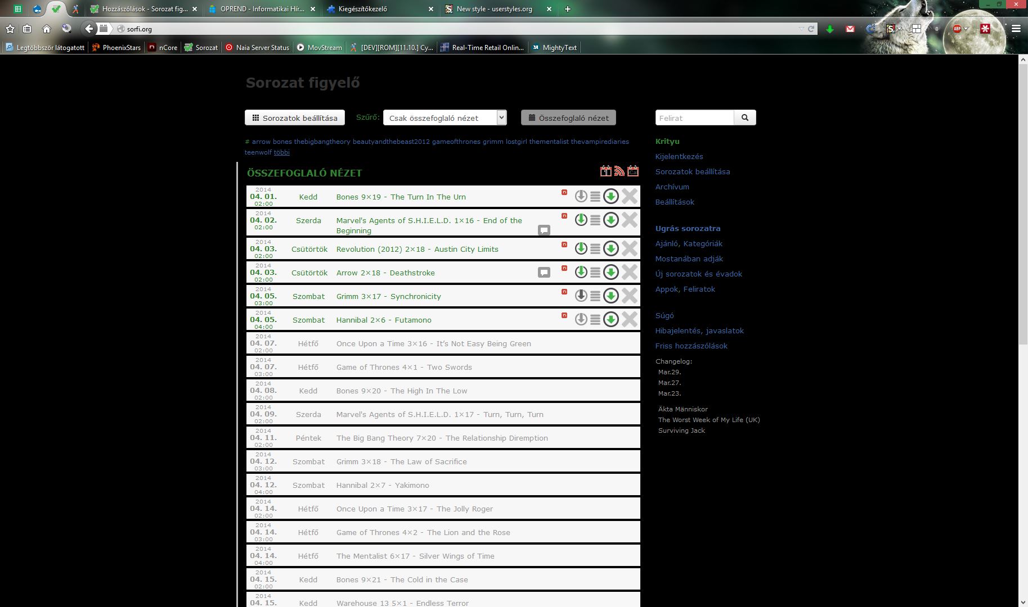The height and width of the screenshot is (607, 1028).
Task: Open the list icon for Revolution 2×18
Action: tap(595, 249)
